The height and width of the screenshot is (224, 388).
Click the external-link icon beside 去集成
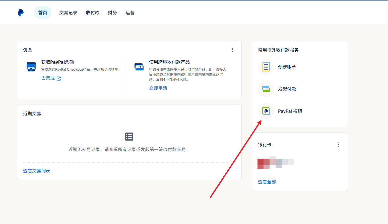[x=59, y=78]
